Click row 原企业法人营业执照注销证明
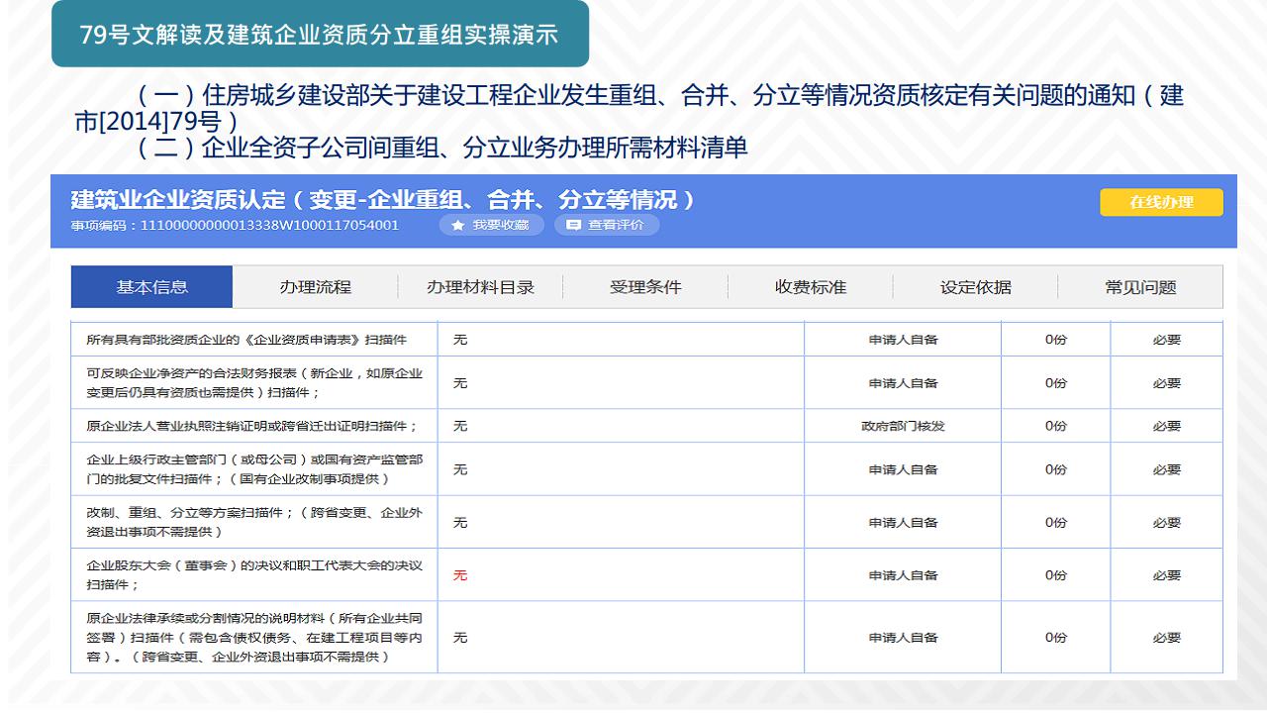The width and height of the screenshot is (1267, 713). click(x=646, y=426)
